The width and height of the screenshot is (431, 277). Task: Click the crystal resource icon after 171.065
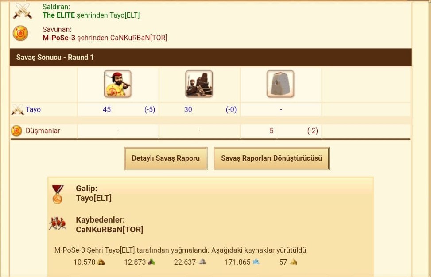[x=256, y=262]
